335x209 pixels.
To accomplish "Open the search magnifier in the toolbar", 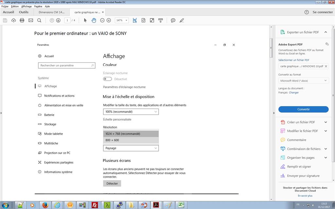I will [39, 21].
